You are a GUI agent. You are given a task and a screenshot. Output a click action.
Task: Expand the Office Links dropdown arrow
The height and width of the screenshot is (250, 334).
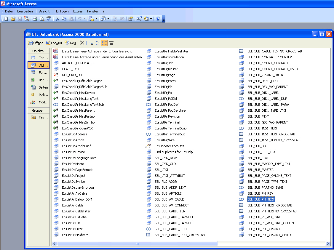(x=96, y=19)
